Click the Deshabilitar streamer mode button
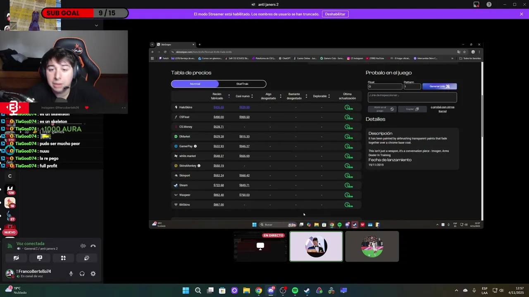529x297 pixels. [335, 14]
